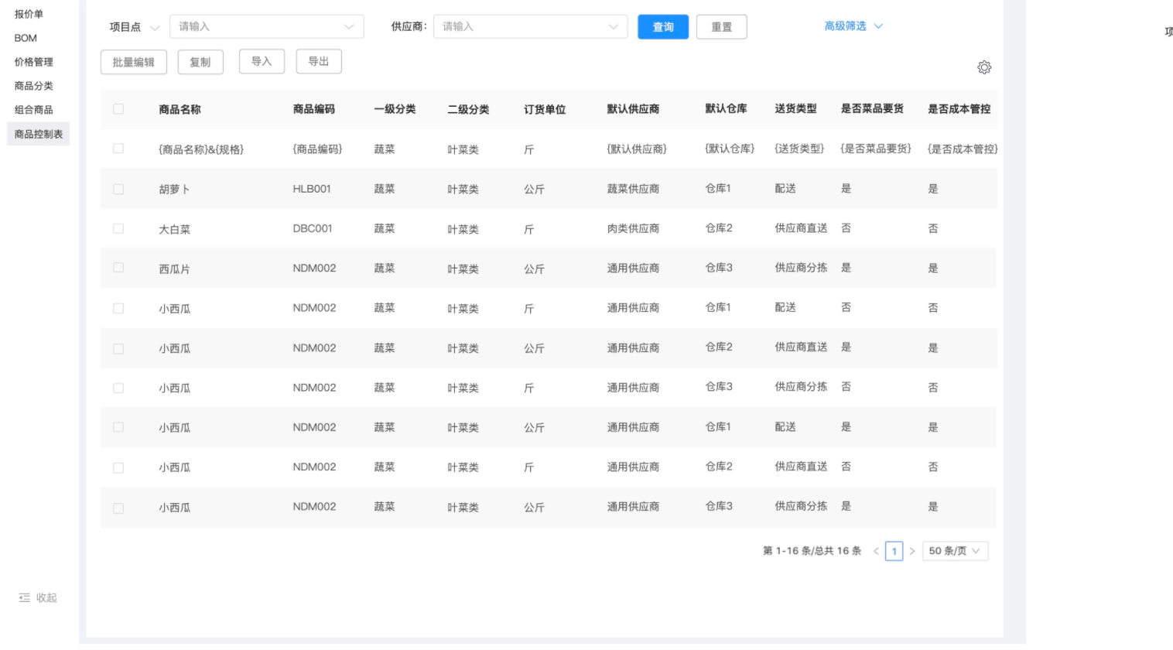The height and width of the screenshot is (650, 1173).
Task: Go to 价格管理 in the sidebar
Action: [x=34, y=62]
